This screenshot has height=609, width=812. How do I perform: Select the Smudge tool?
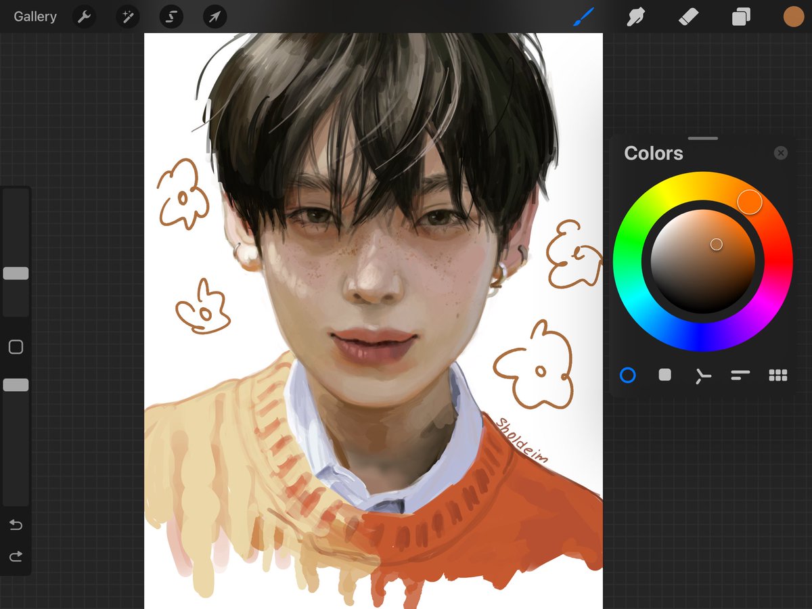coord(635,17)
